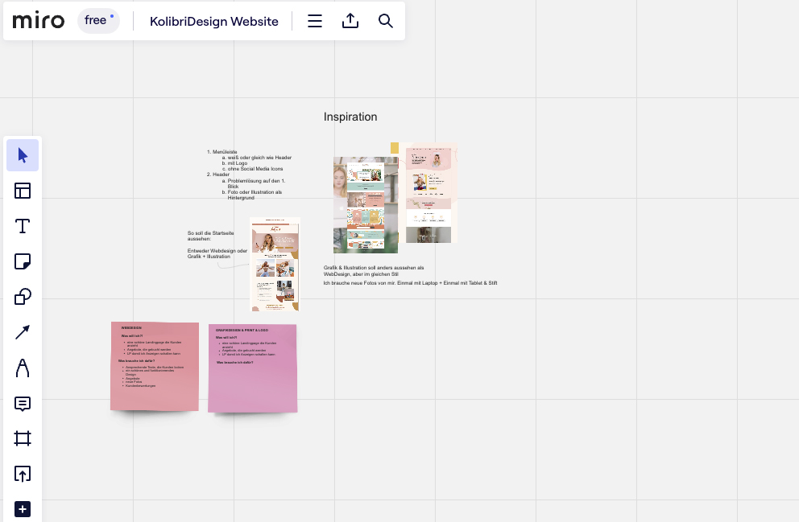
Task: Click the KolibriDesign Website board title
Action: [x=213, y=22]
